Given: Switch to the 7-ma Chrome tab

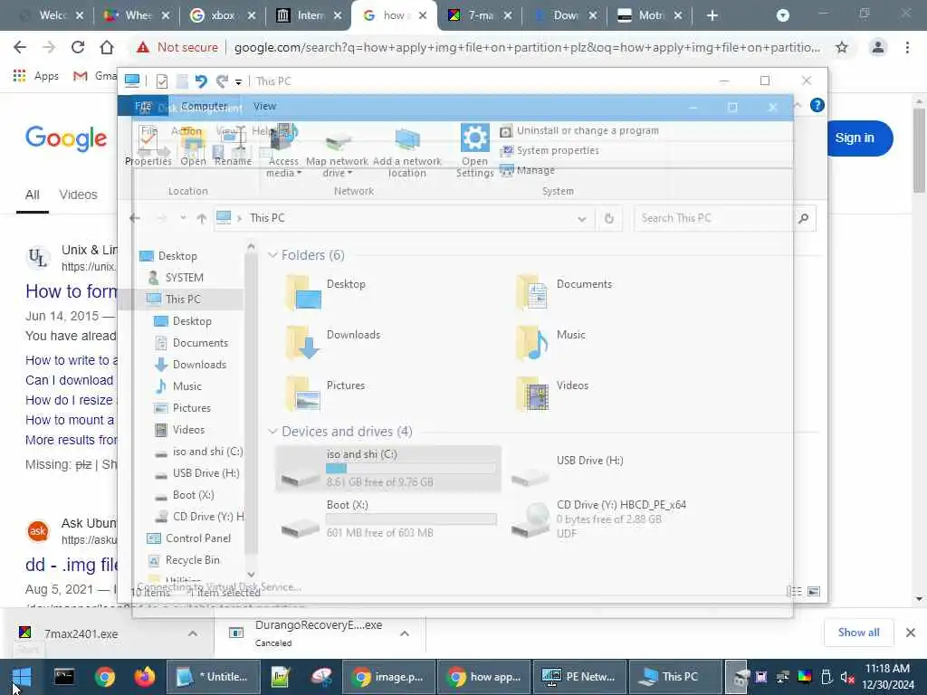Looking at the screenshot, I should pos(480,16).
